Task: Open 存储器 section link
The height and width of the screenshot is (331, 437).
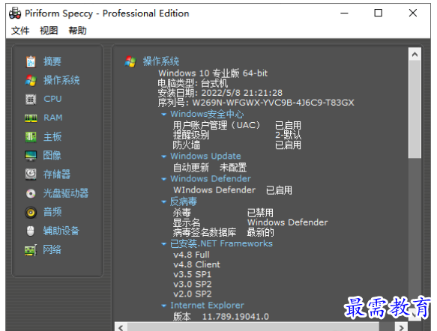Action: (x=57, y=174)
